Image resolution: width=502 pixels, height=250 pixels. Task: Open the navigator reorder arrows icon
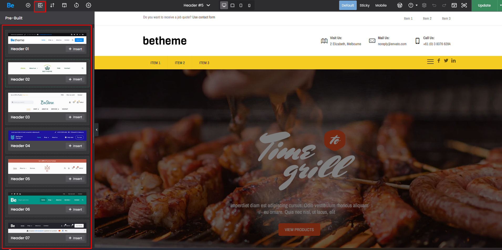click(52, 5)
